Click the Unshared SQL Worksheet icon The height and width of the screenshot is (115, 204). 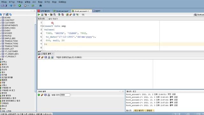[67, 15]
